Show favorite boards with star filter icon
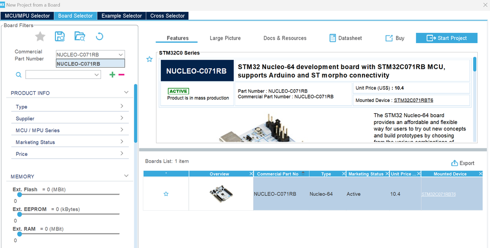The width and height of the screenshot is (490, 248). 40,37
